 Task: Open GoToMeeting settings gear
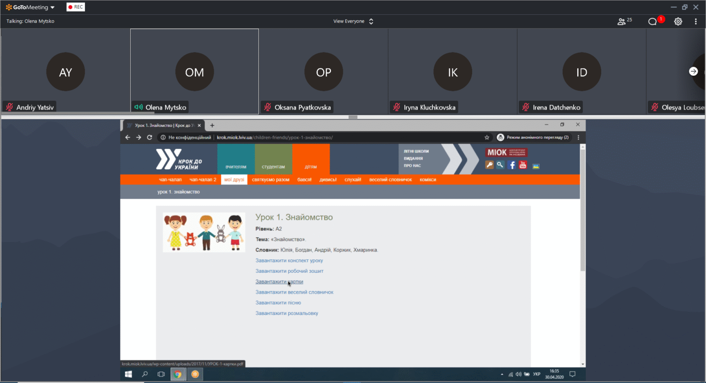(678, 22)
